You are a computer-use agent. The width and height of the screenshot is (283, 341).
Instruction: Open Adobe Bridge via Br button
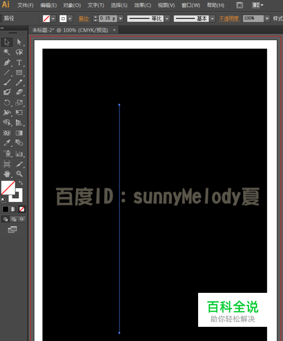(240, 5)
